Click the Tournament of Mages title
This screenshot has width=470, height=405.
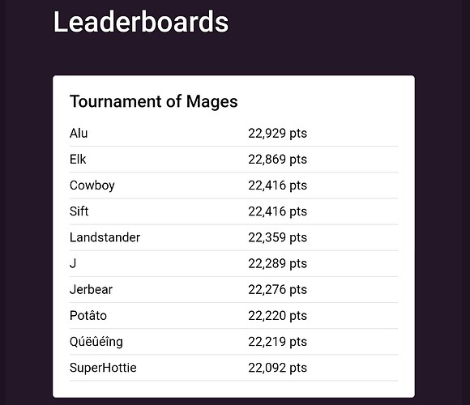[153, 101]
